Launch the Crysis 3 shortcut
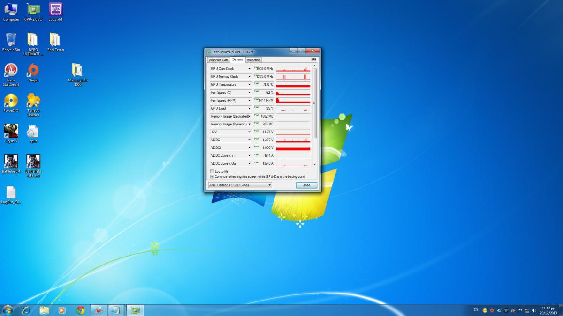The height and width of the screenshot is (316, 563). [x=11, y=133]
